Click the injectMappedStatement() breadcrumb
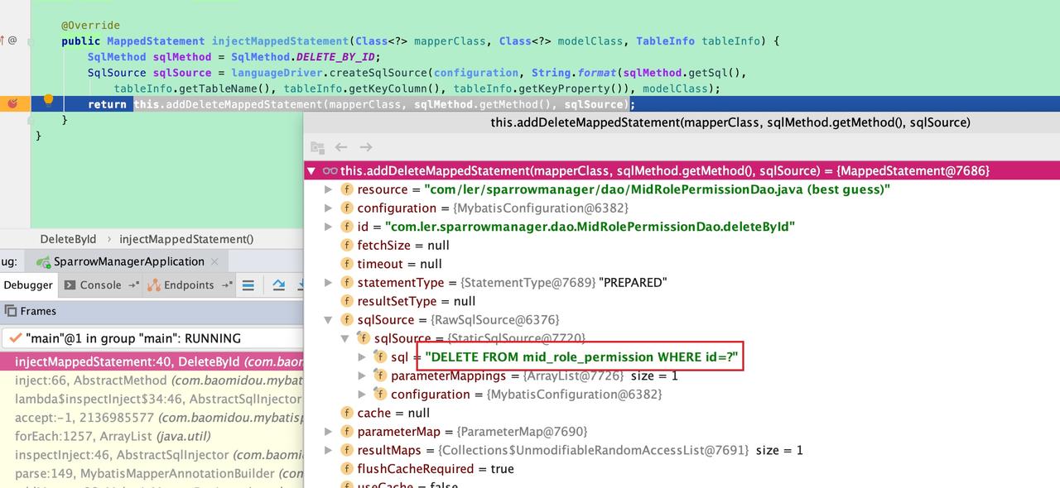 point(186,239)
